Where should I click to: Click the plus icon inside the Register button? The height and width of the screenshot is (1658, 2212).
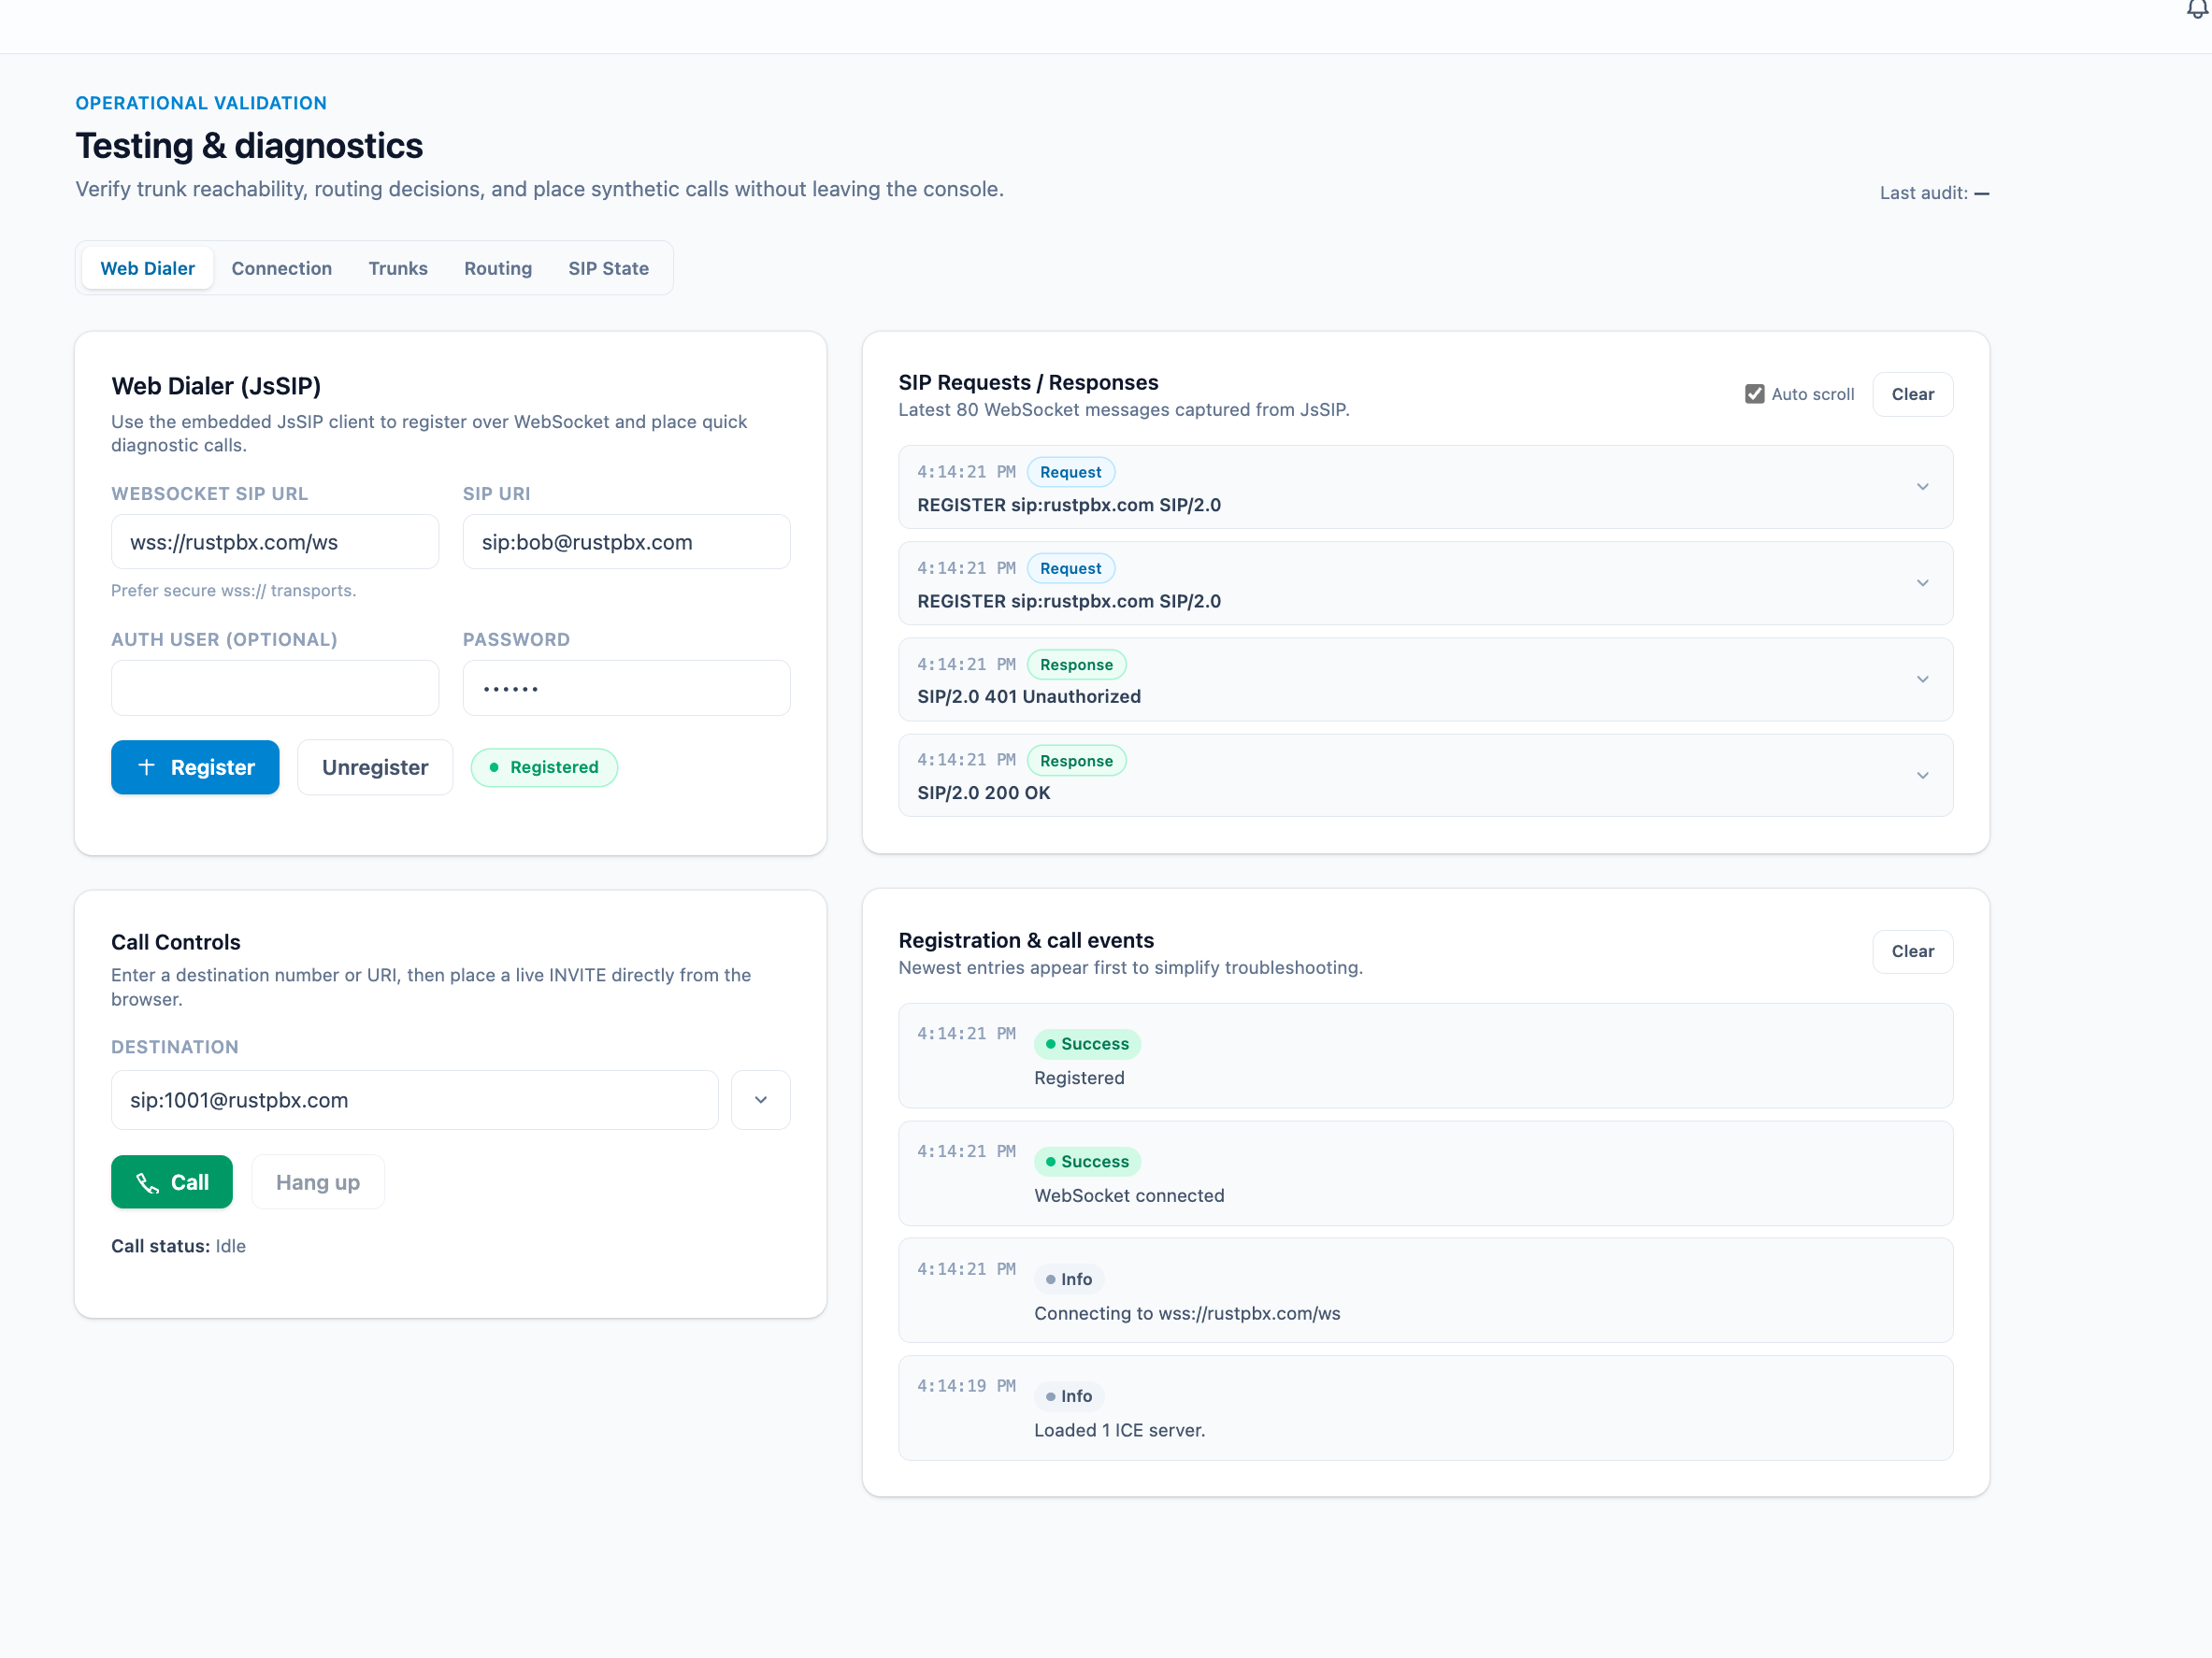tap(146, 766)
